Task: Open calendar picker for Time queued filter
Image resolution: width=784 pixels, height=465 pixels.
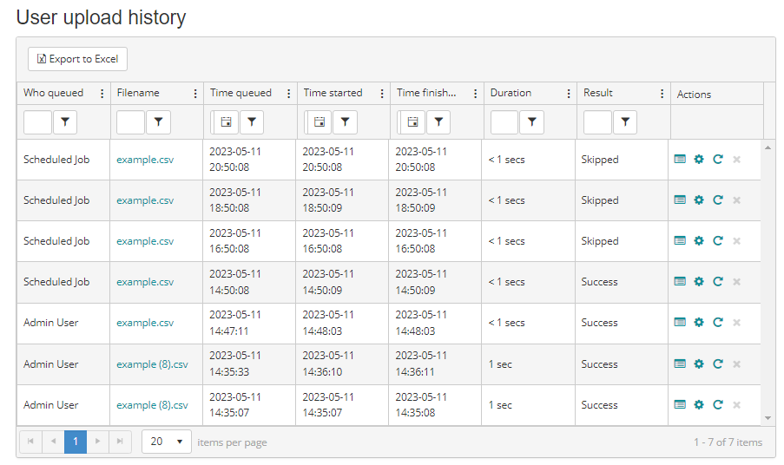Action: (x=226, y=123)
